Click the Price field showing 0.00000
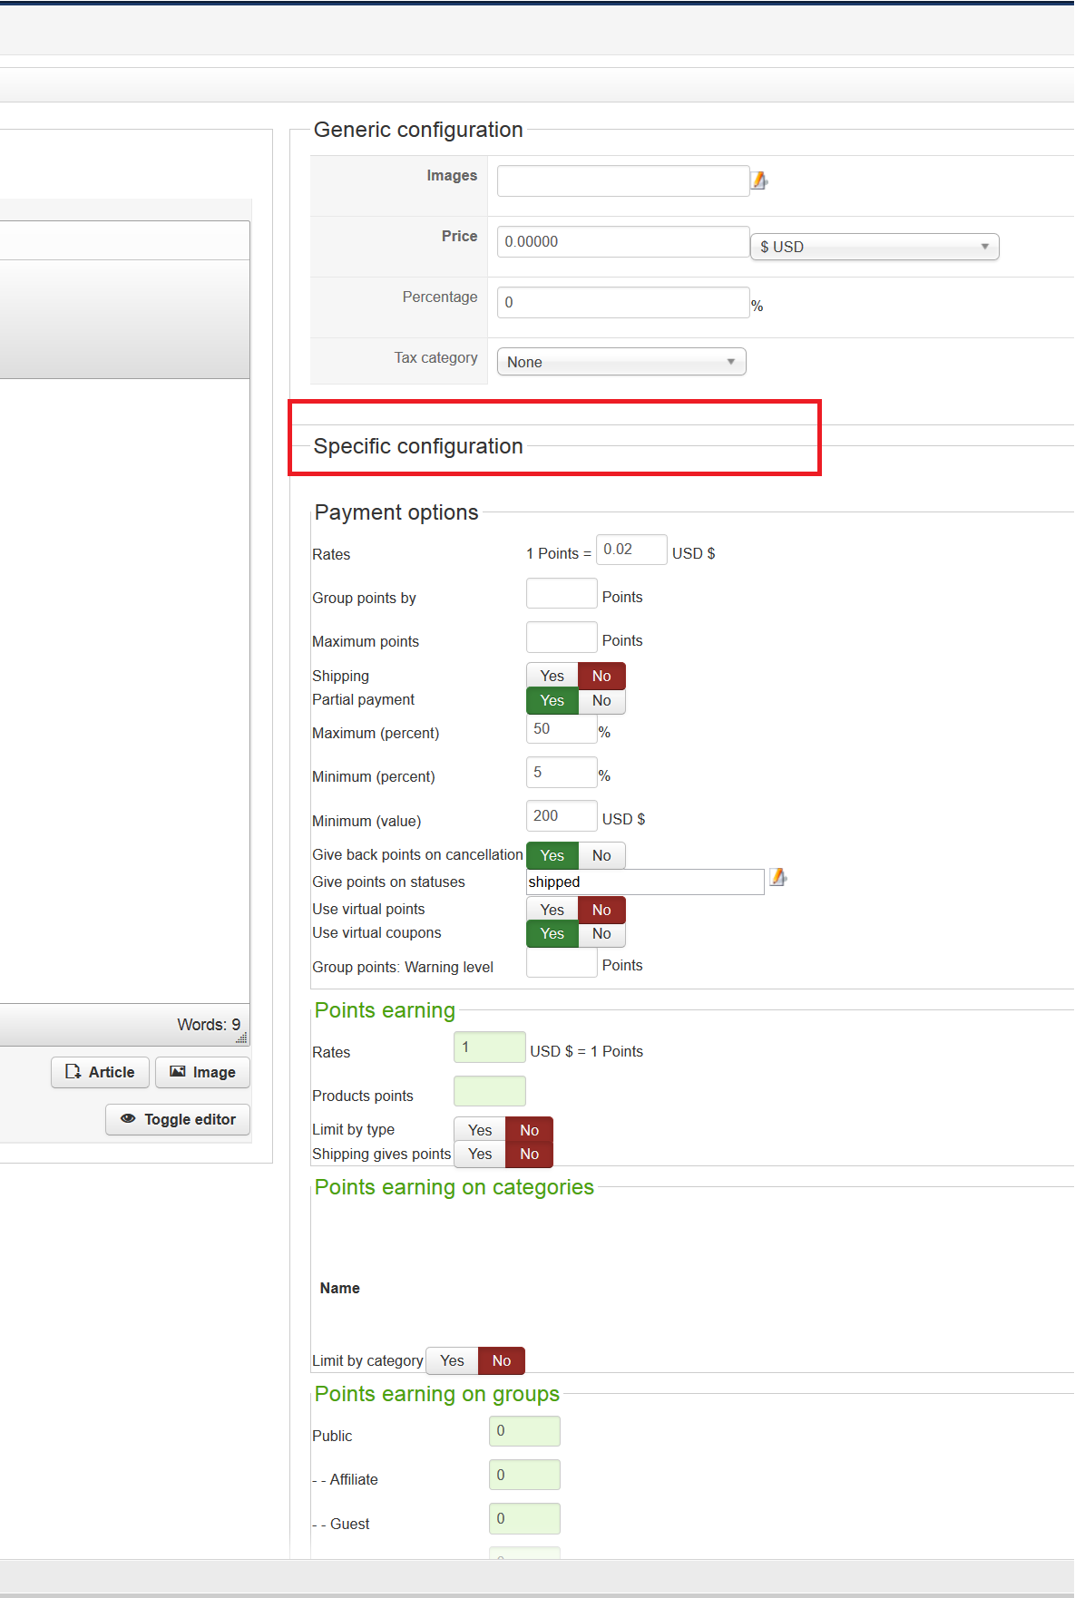This screenshot has width=1075, height=1598. coord(623,241)
